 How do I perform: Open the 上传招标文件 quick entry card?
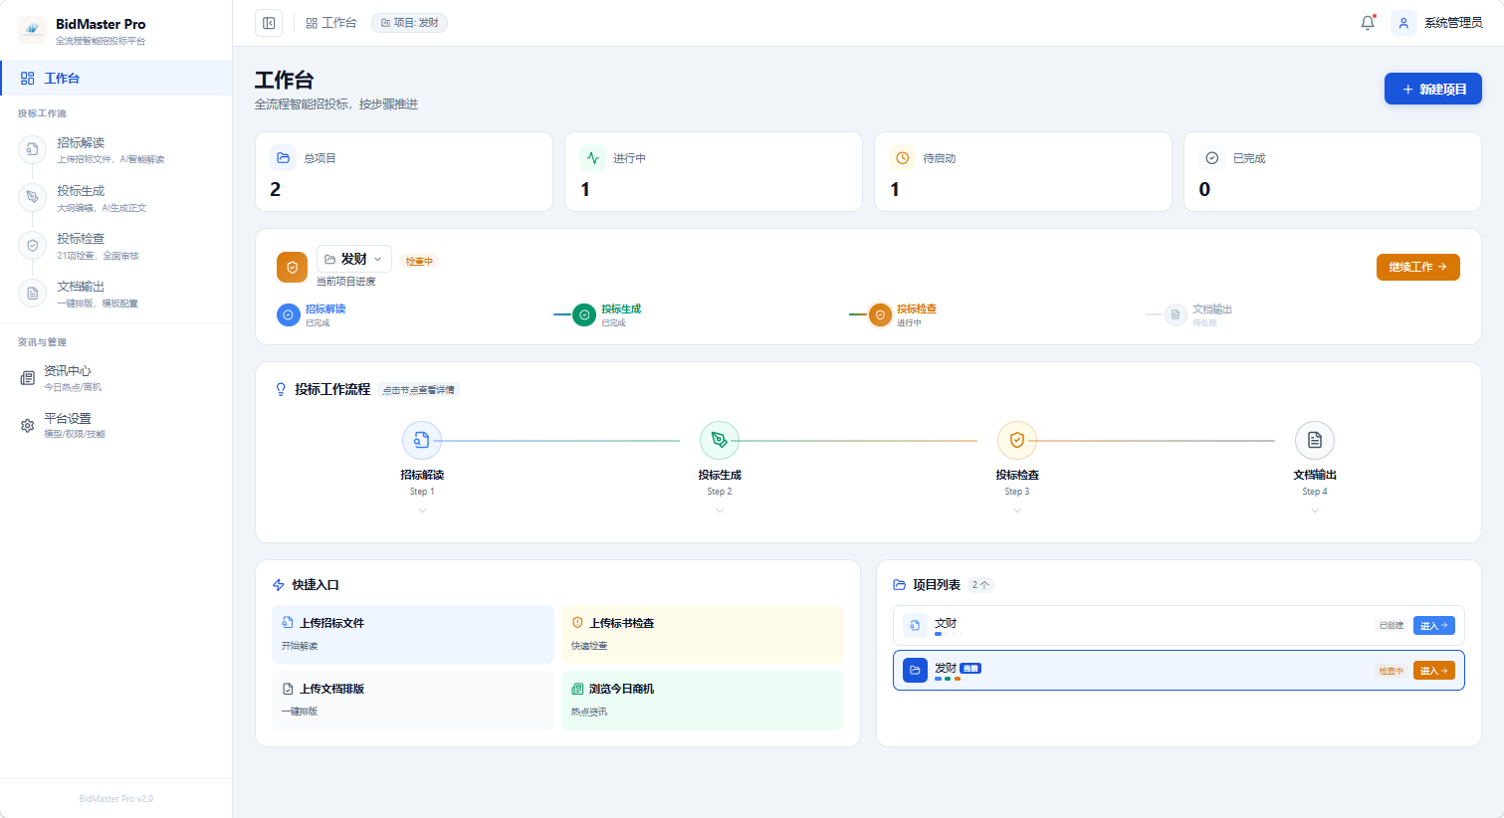click(413, 634)
